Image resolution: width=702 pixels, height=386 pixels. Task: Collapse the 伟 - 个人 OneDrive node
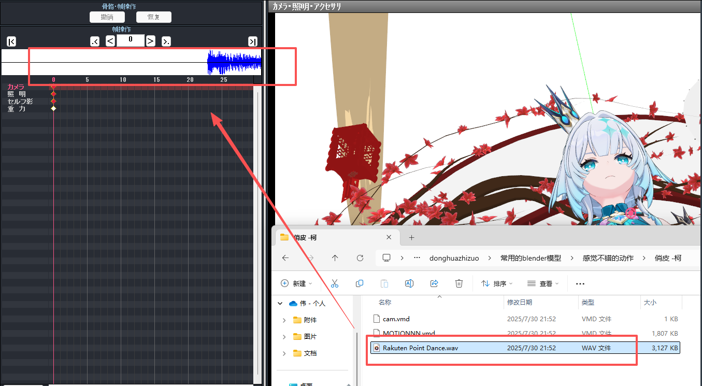tap(280, 303)
